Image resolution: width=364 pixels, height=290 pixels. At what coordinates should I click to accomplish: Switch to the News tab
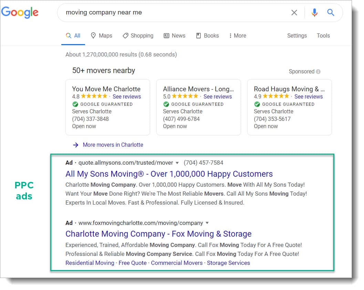tap(175, 36)
